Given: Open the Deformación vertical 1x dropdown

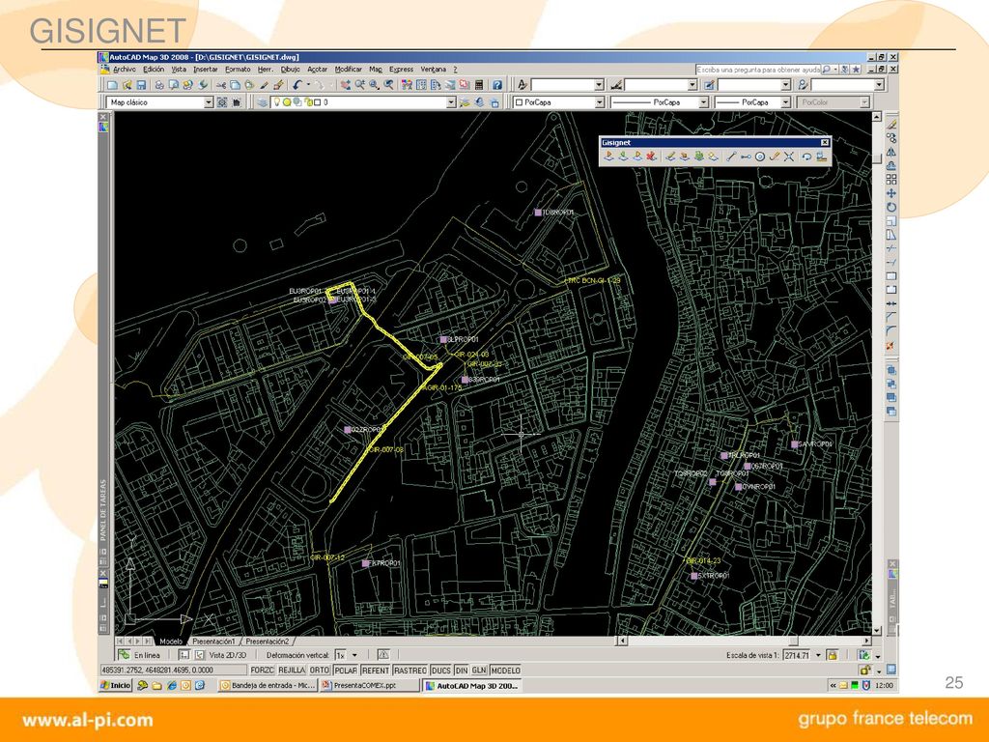Looking at the screenshot, I should [x=354, y=656].
